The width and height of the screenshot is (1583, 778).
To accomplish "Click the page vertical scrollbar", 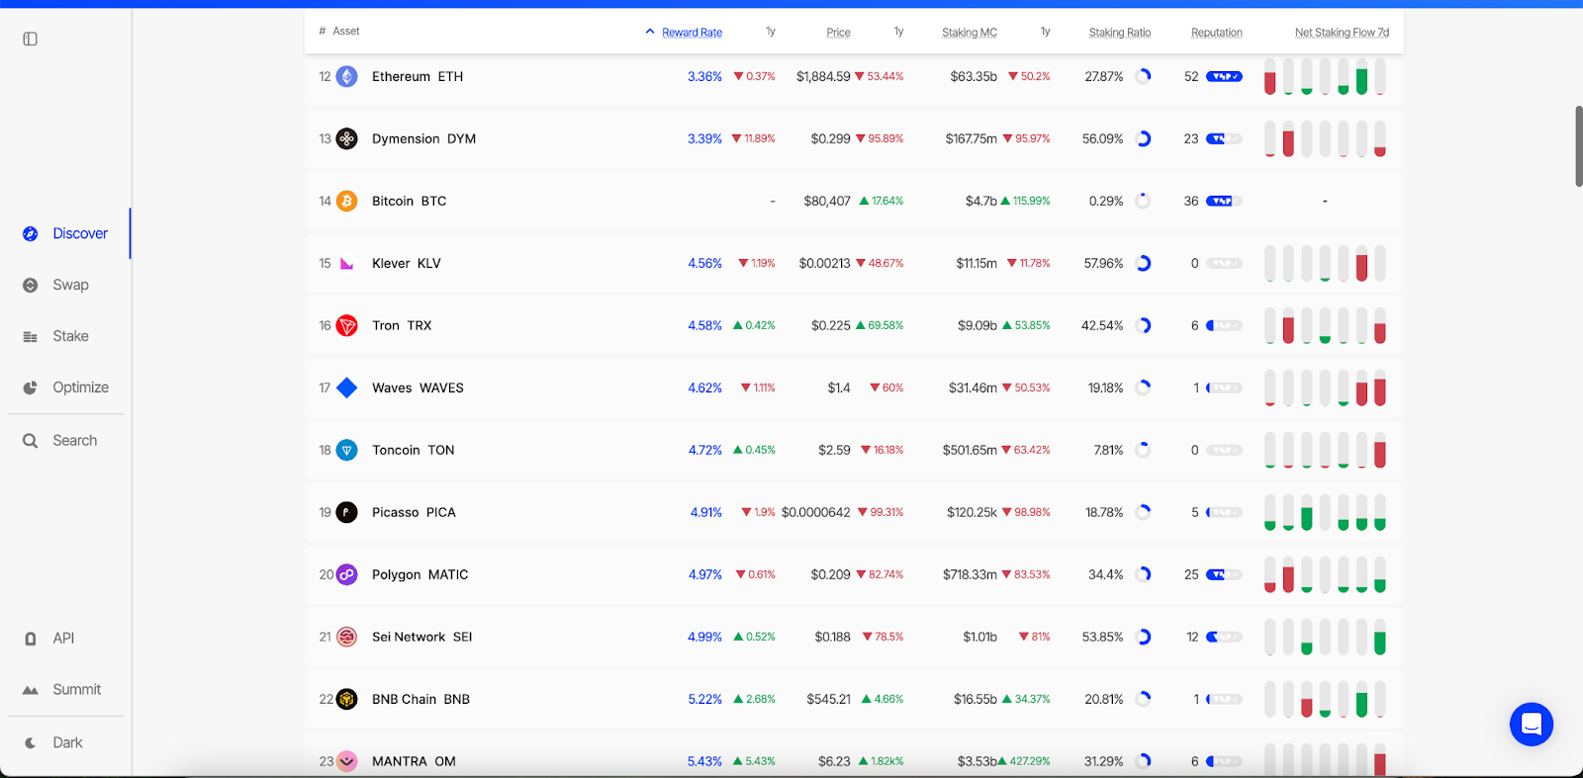I will pos(1579,145).
